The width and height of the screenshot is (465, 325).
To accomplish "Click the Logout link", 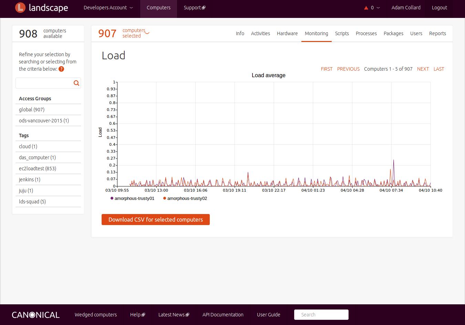I will [440, 8].
